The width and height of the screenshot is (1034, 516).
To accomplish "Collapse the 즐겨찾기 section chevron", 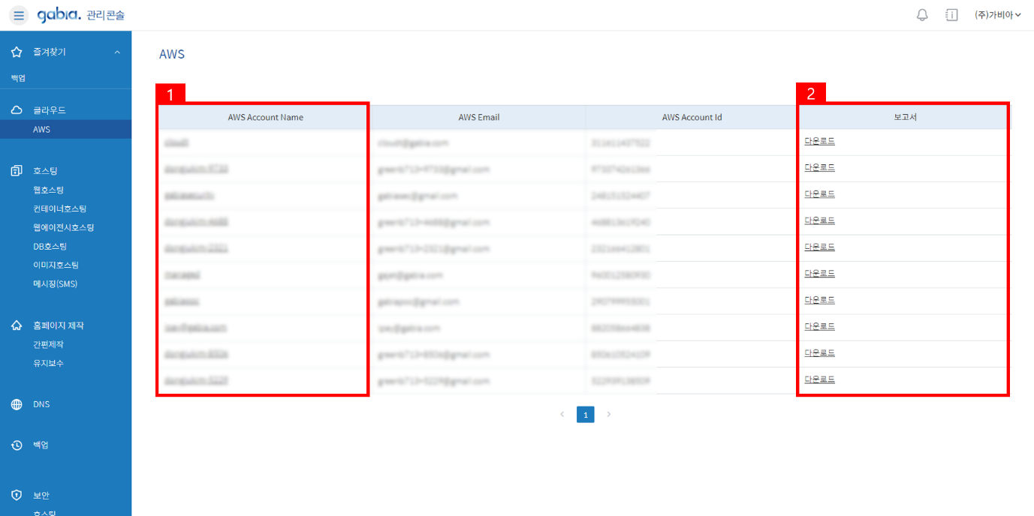I will pyautogui.click(x=117, y=52).
